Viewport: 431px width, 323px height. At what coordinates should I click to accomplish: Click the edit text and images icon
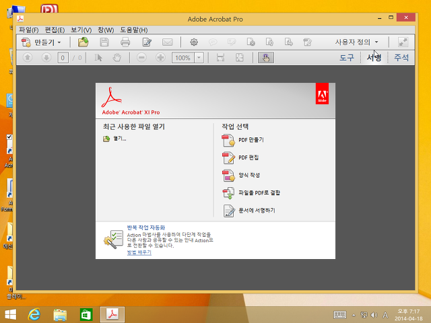[x=147, y=42]
